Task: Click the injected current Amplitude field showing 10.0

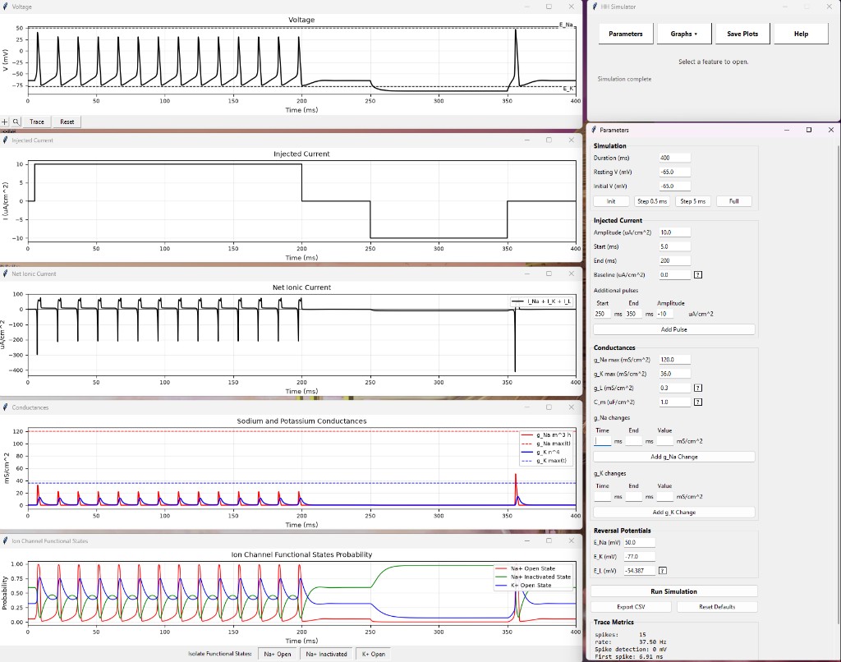Action: tap(674, 232)
